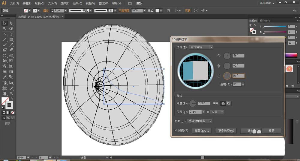Screen dimensions: 300x161
Task: Open the offset-from left edge dropdown
Action: (x=217, y=112)
